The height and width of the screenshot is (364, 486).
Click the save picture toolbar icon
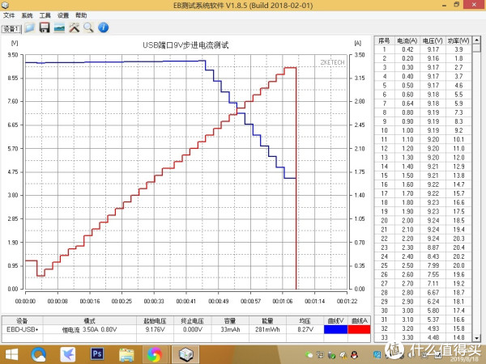[x=59, y=28]
